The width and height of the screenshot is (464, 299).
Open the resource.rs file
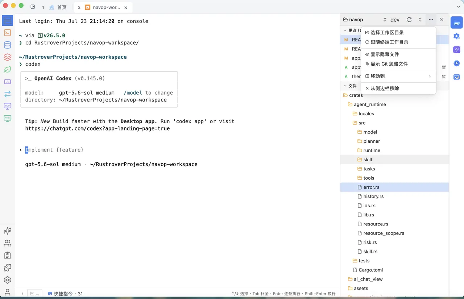(395, 224)
